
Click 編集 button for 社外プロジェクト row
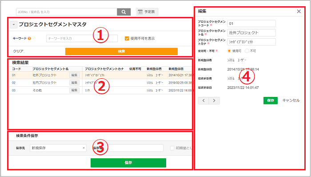click(74, 75)
